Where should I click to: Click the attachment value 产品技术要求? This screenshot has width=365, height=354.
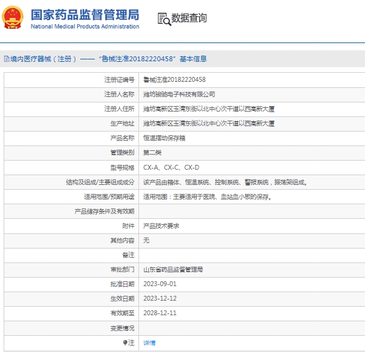161,226
